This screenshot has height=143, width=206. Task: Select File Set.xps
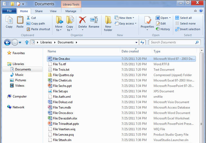tap(121, 91)
